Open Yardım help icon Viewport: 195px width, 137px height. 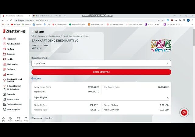pyautogui.click(x=10, y=118)
